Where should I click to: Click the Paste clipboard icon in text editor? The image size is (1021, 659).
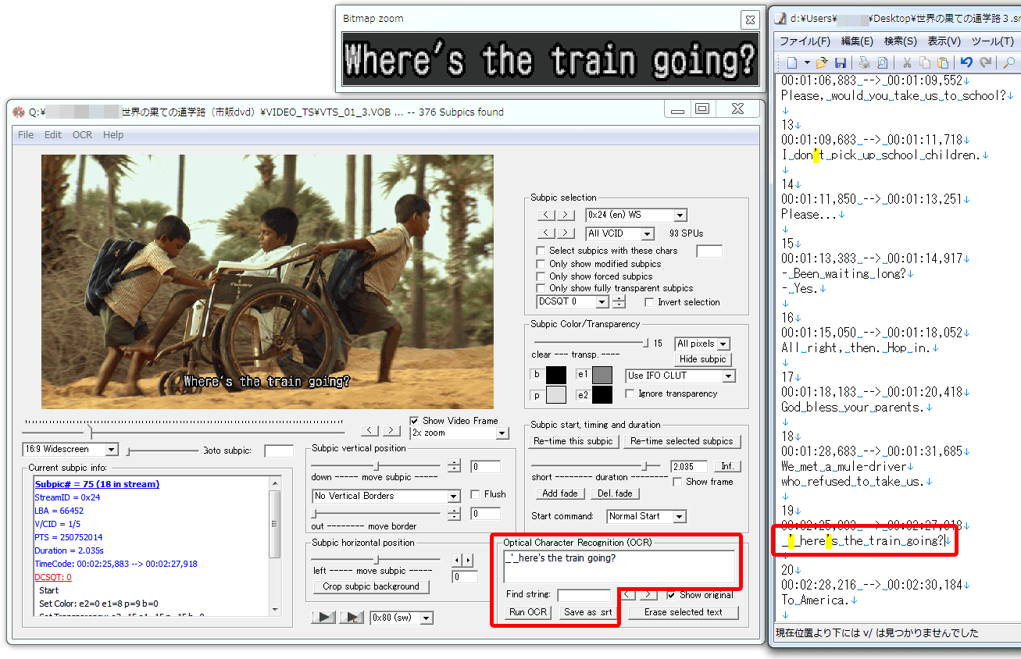944,62
